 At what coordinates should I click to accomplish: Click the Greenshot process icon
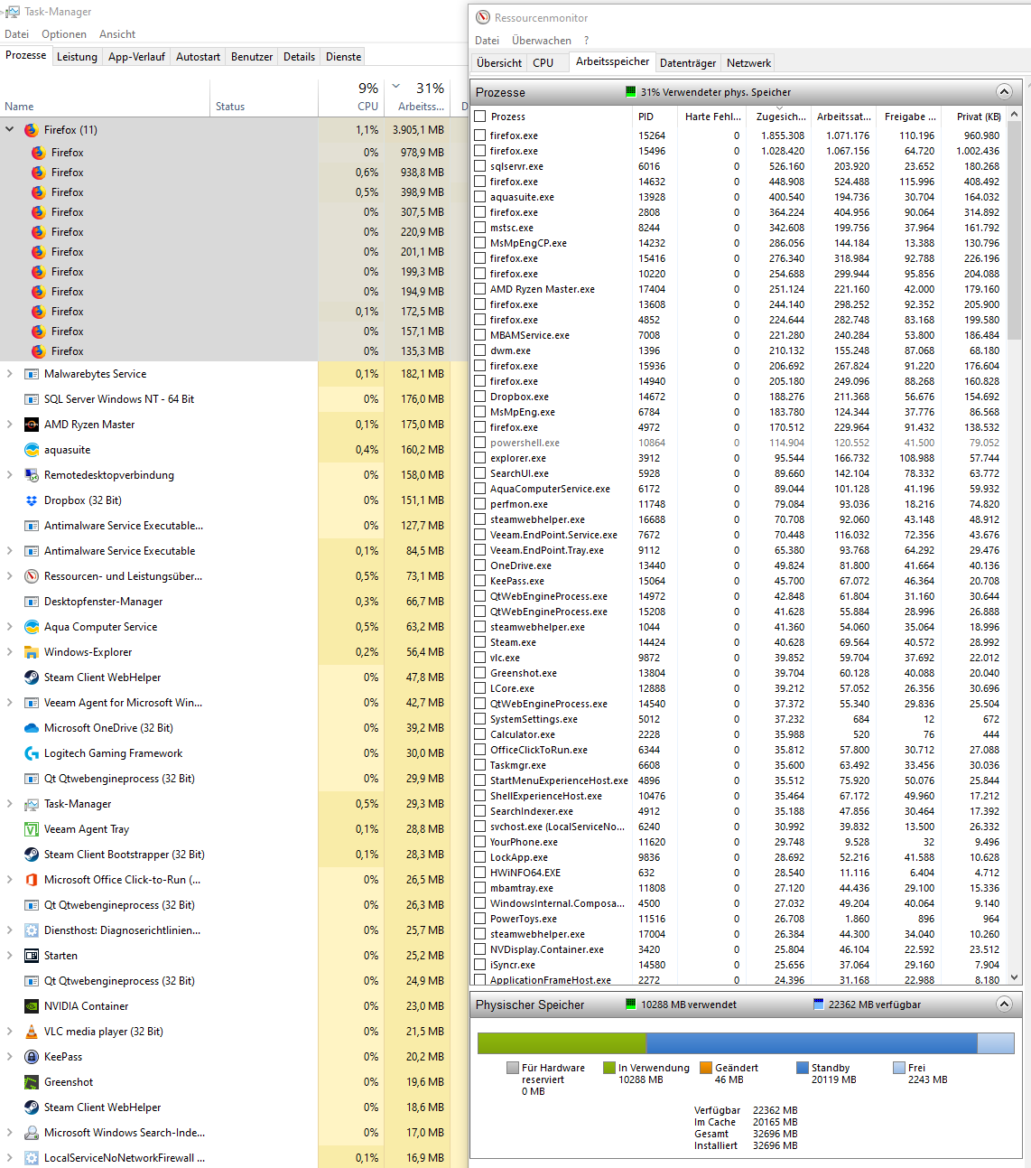click(32, 1082)
